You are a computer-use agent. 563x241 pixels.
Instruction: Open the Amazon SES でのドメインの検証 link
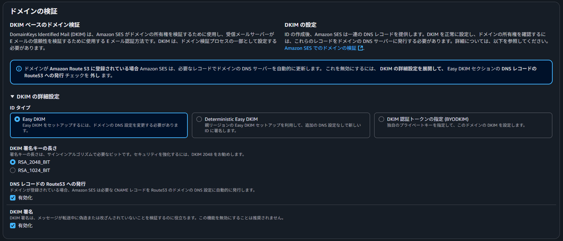[x=320, y=48]
